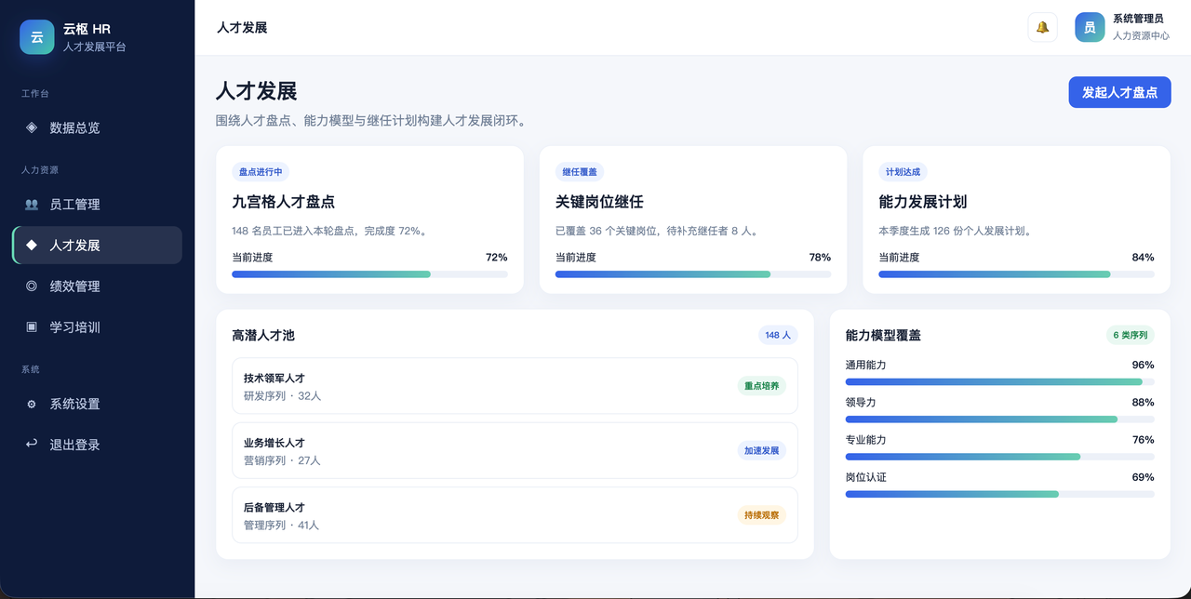The image size is (1191, 599).
Task: Click the 6 类序列 badge
Action: 1131,335
